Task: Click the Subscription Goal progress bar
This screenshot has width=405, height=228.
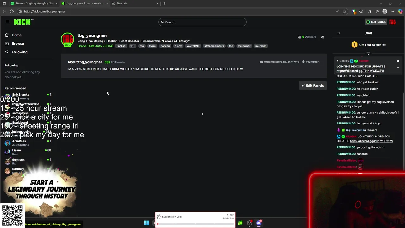Action: click(x=195, y=224)
